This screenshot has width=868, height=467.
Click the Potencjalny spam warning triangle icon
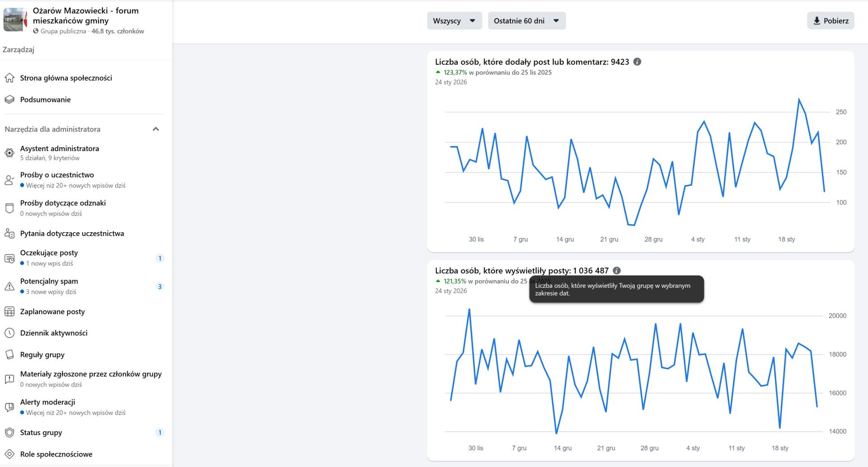tap(9, 286)
